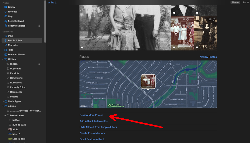The height and width of the screenshot is (143, 250).
Task: Click the edit sliders badge on group photo
Action: [x=184, y=19]
